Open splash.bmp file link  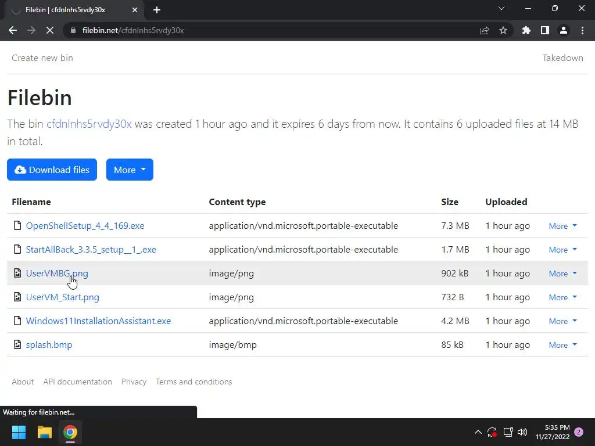[x=49, y=345]
